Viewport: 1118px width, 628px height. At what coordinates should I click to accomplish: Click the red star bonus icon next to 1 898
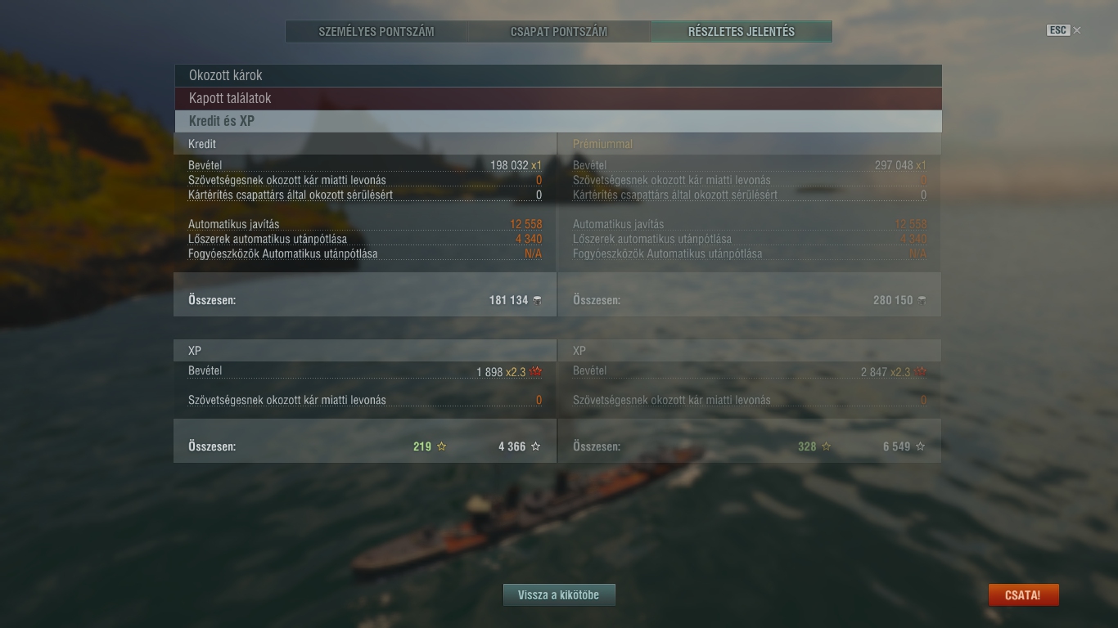pyautogui.click(x=536, y=371)
